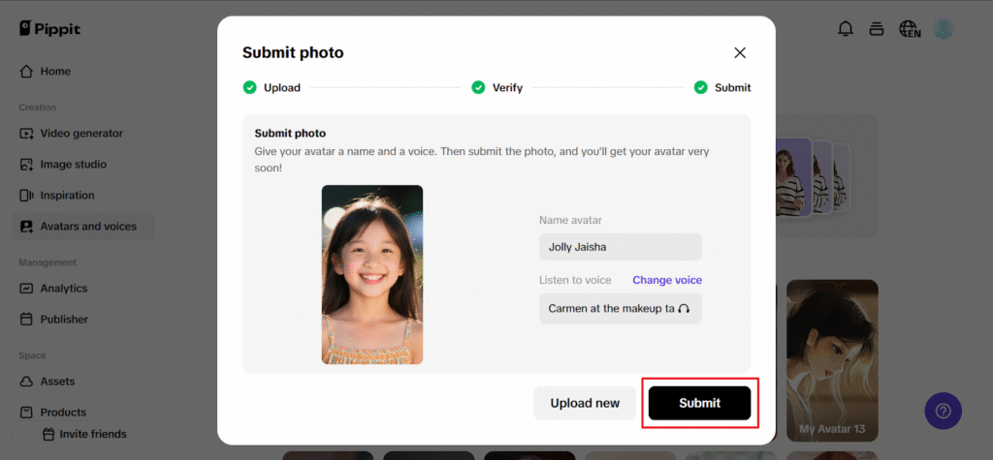Click the gift icon beside Invite friends

pos(48,435)
